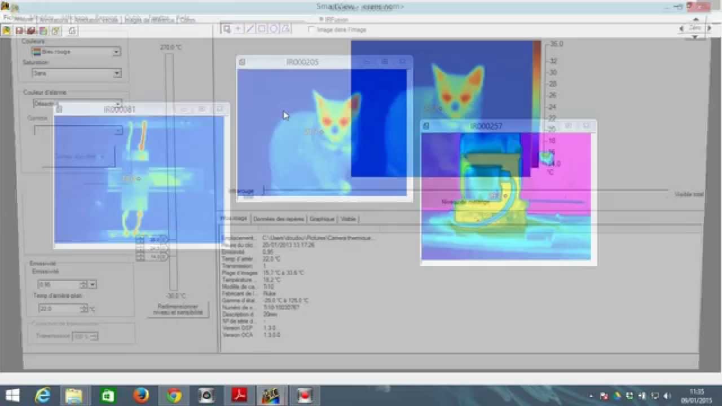Launch Firefox from the taskbar
The width and height of the screenshot is (722, 406).
point(140,395)
